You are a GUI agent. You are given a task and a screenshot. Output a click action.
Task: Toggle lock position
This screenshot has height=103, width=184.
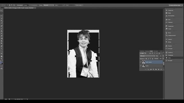pyautogui.click(x=150, y=59)
